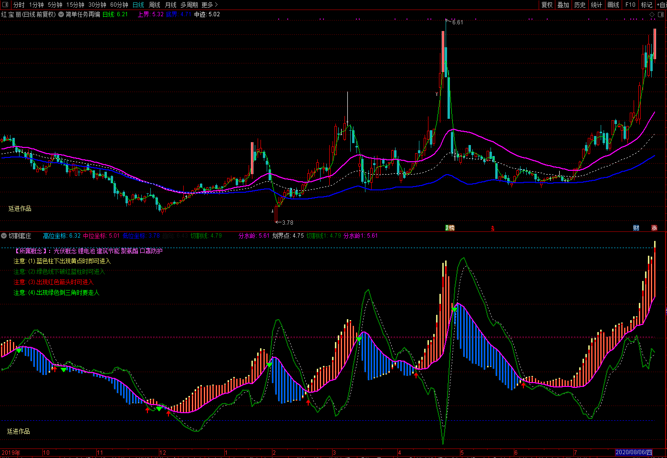Click the 涨 marker icon
This screenshot has height=458, width=667.
(654, 228)
